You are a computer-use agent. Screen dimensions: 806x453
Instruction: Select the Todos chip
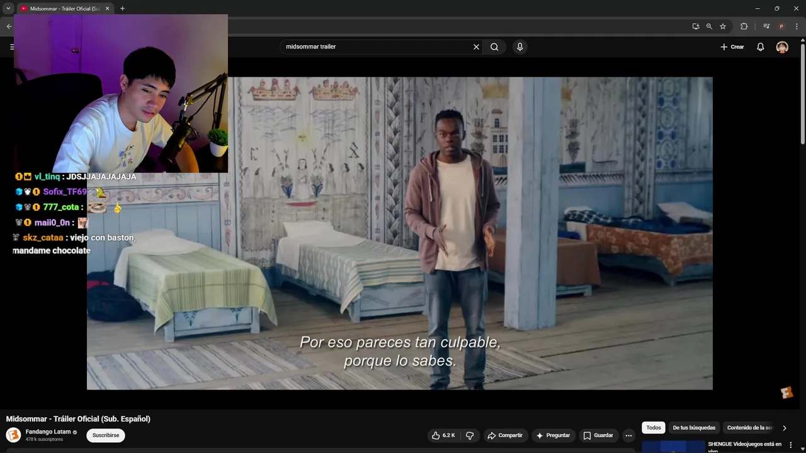click(654, 428)
